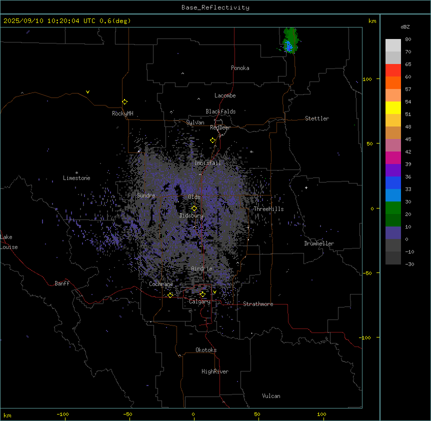The image size is (431, 421).
Task: Click the Ponoka city label
Action: pos(240,68)
